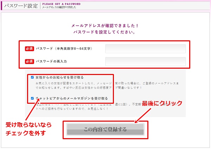Uncheck 女性からのお知らせを受け取る checkbox
211x149 pixels.
pos(32,77)
